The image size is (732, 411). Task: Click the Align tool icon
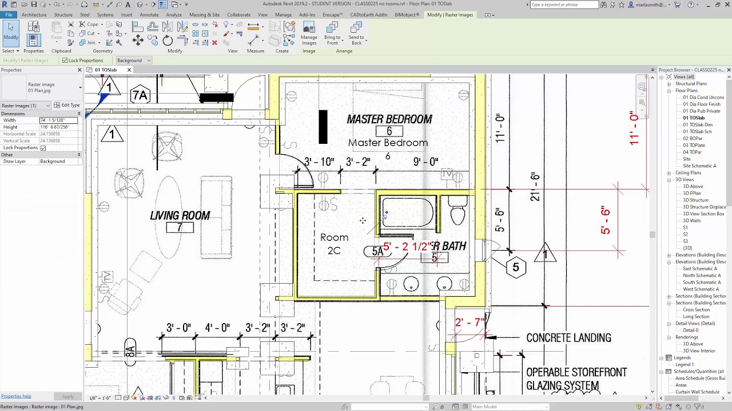click(138, 26)
